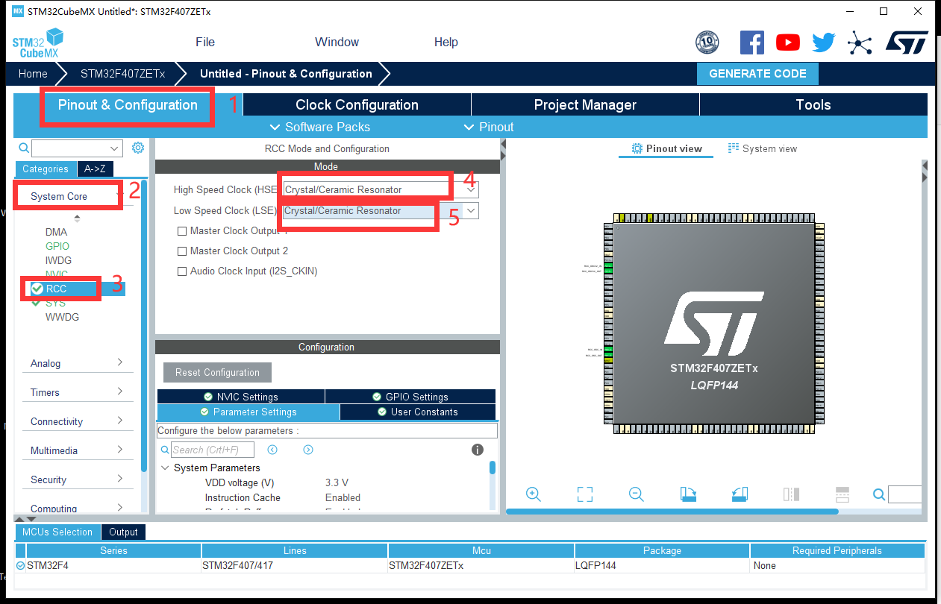This screenshot has height=604, width=941.
Task: Select IWDG in System Core list
Action: point(57,260)
